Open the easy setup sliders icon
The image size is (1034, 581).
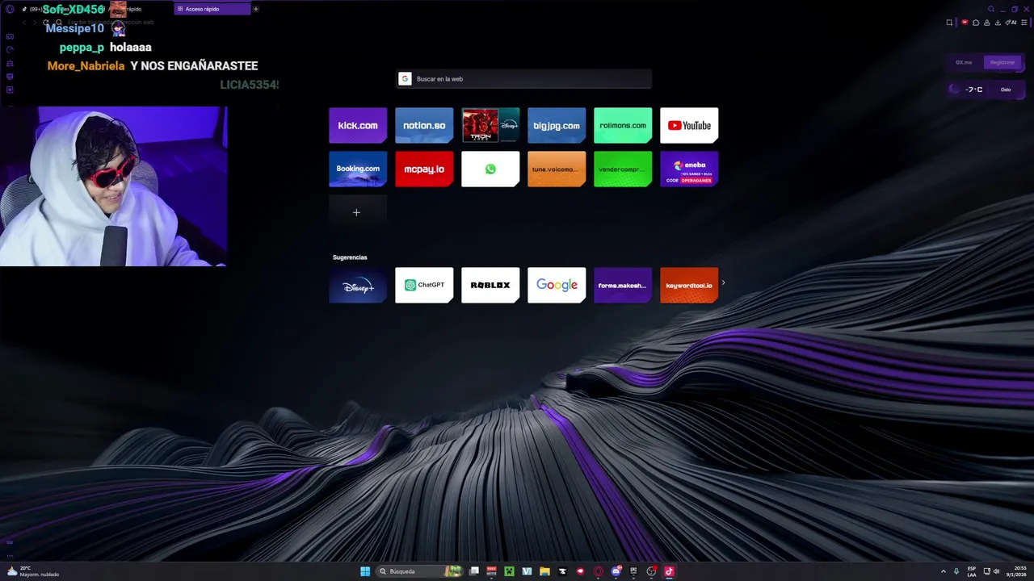1024,23
